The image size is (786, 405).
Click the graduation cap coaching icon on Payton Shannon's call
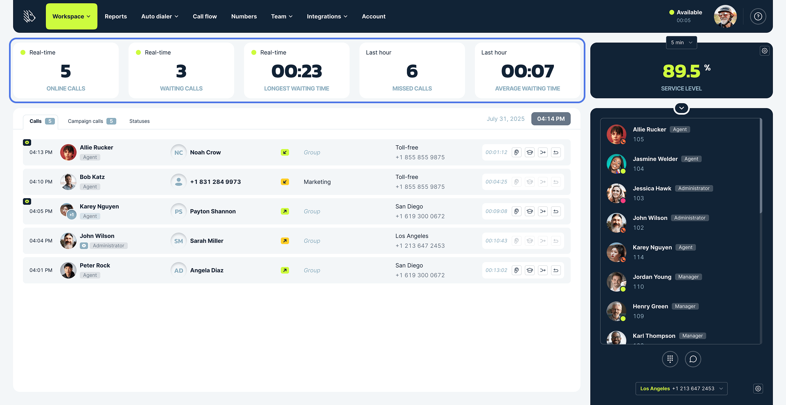pos(530,211)
